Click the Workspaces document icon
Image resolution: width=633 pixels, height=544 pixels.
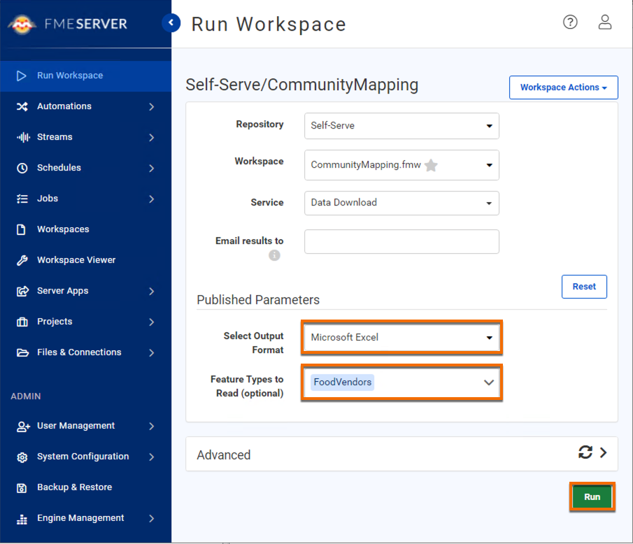click(x=21, y=229)
